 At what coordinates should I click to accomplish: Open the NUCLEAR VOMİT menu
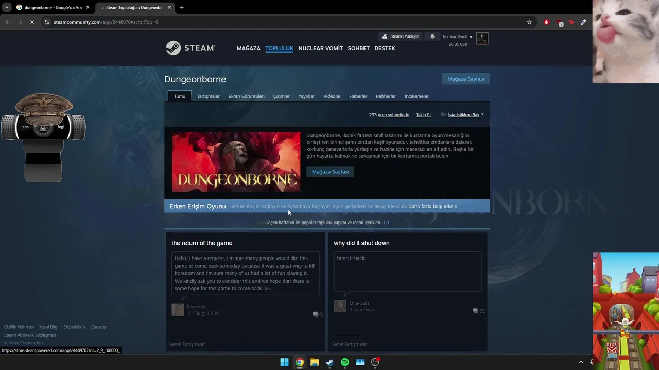(320, 48)
